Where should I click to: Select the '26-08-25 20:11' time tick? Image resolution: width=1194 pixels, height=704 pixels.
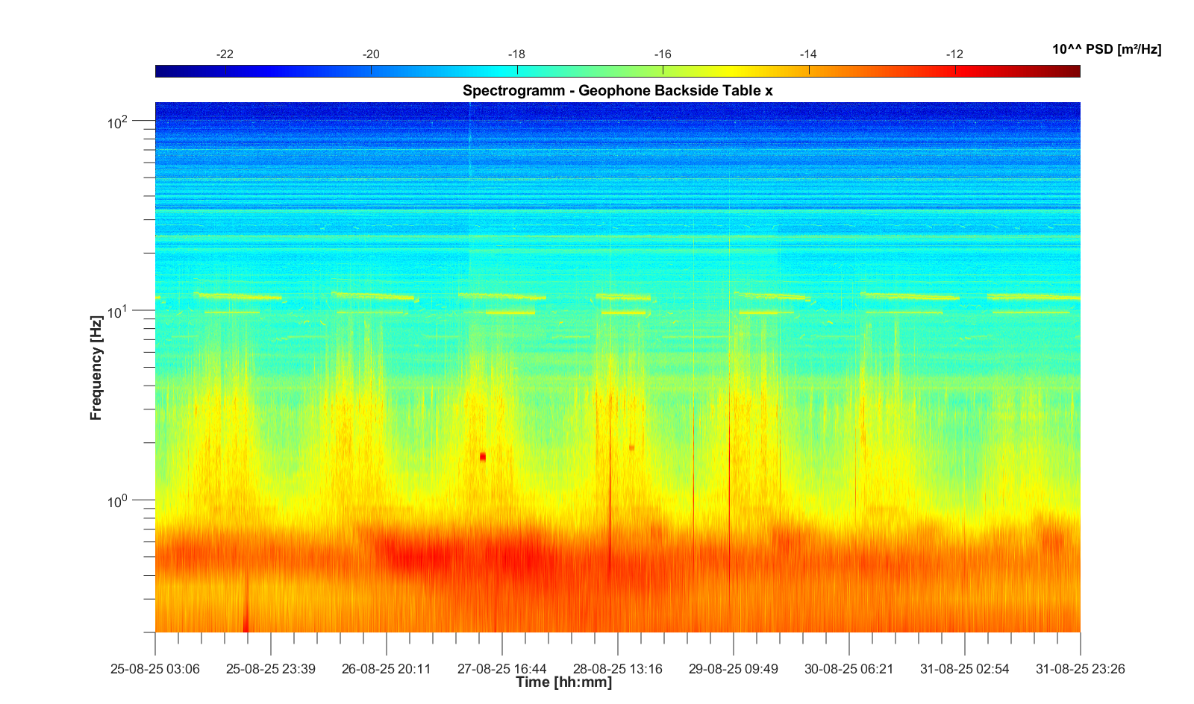pyautogui.click(x=387, y=669)
